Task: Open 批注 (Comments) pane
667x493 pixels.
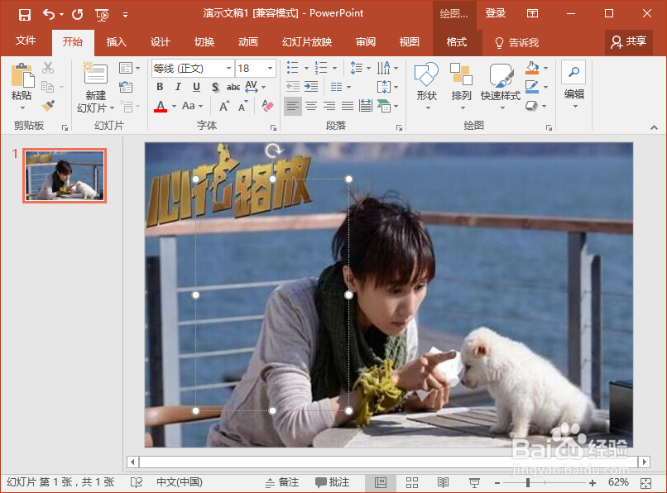Action: 332,482
